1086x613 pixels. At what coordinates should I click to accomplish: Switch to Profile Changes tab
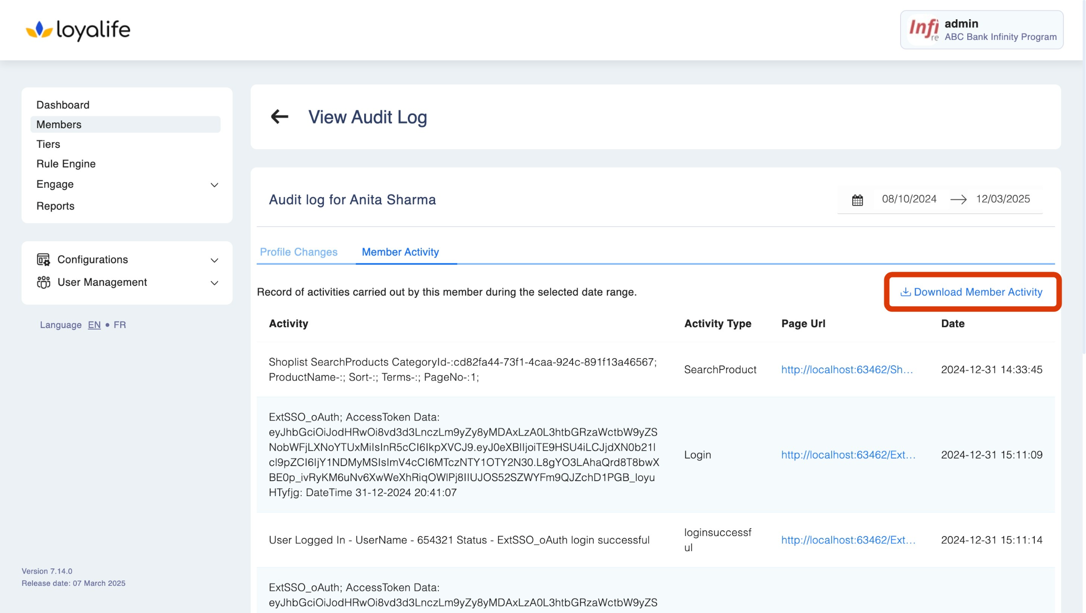click(x=298, y=252)
